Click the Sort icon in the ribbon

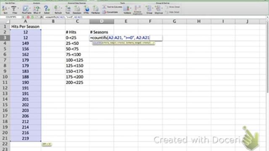(5, 8)
